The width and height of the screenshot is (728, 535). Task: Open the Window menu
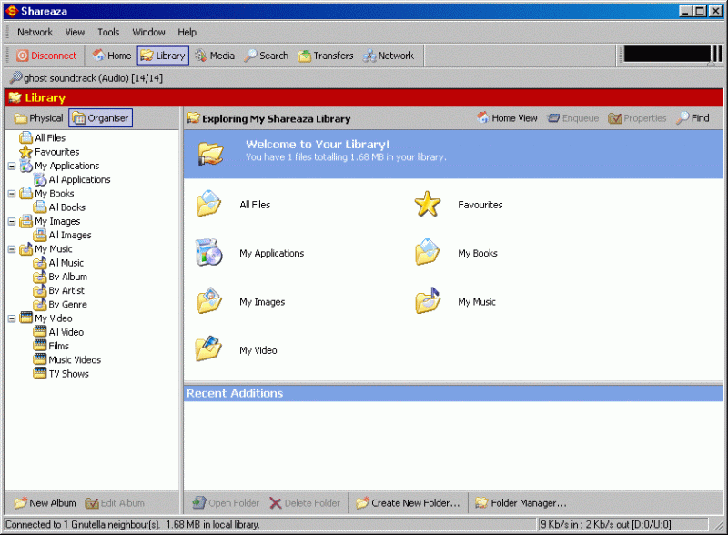148,32
